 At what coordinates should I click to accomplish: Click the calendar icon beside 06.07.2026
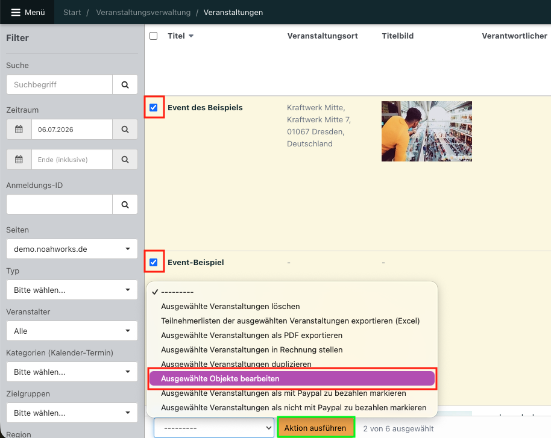(x=19, y=130)
